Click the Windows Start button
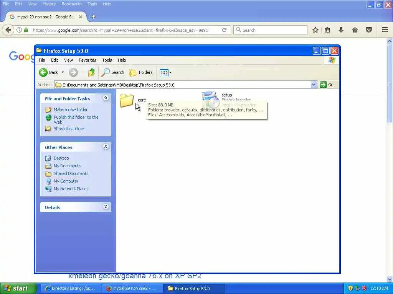393x294 pixels. pyautogui.click(x=18, y=288)
